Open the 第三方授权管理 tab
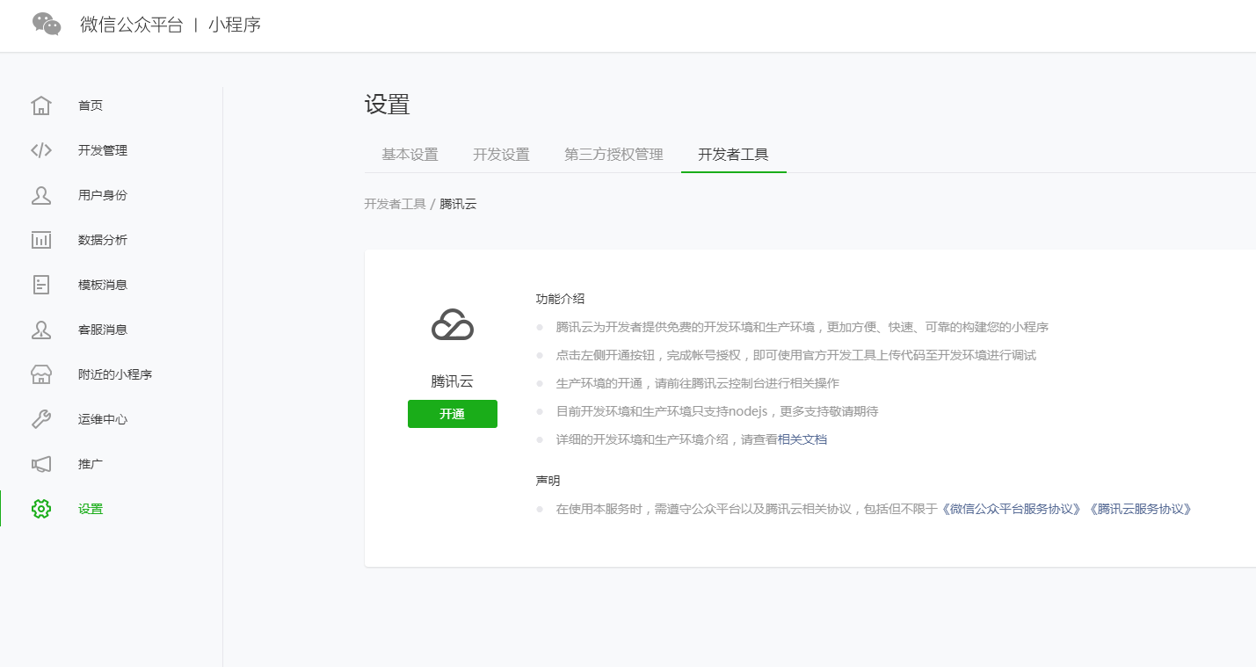The image size is (1256, 667). [x=613, y=155]
